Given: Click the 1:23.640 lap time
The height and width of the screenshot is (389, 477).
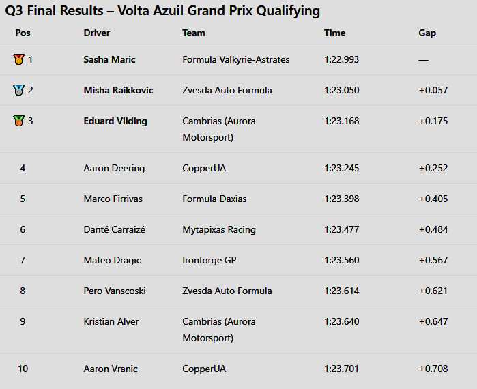Looking at the screenshot, I should [x=341, y=321].
